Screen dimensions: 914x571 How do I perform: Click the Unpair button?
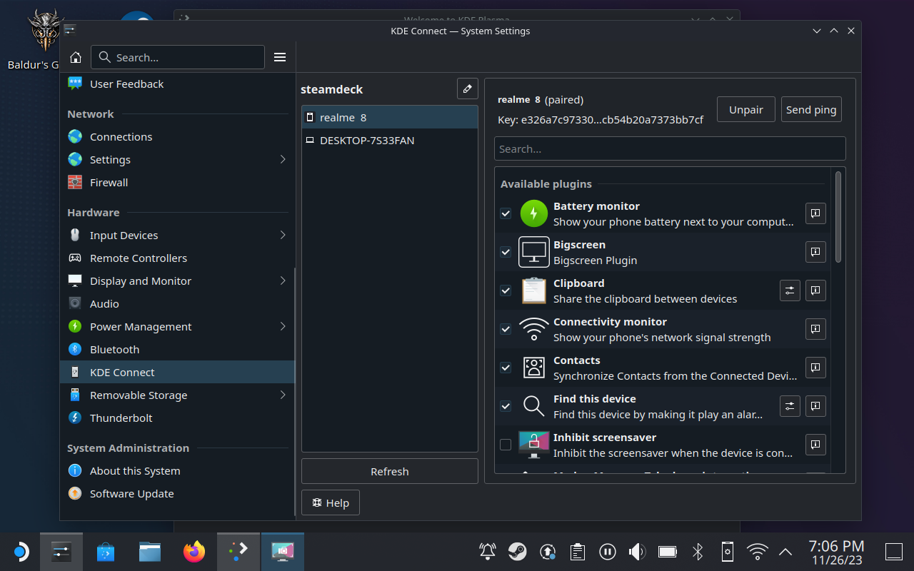click(745, 110)
